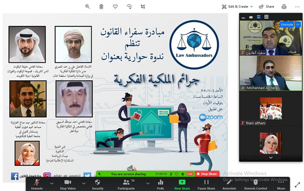The image size is (304, 191).
Task: Select Dr-Maissa participant thumbnail
Action: click(x=271, y=144)
